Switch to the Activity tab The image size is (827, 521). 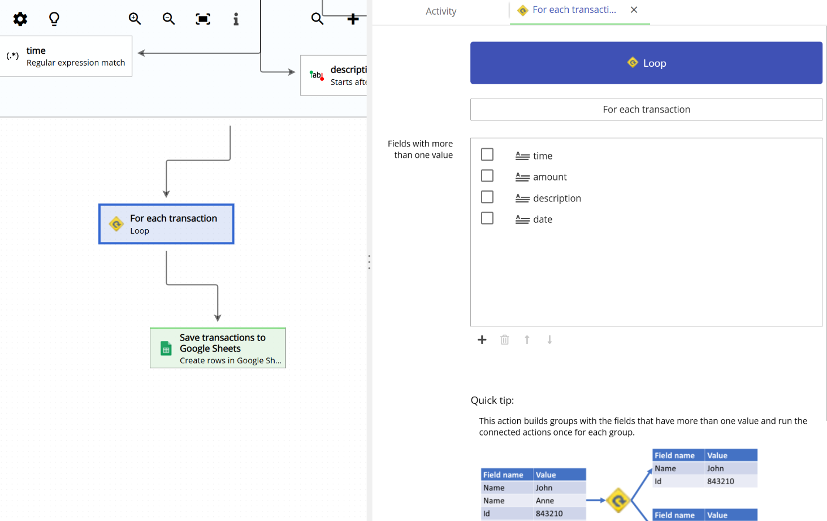point(441,11)
